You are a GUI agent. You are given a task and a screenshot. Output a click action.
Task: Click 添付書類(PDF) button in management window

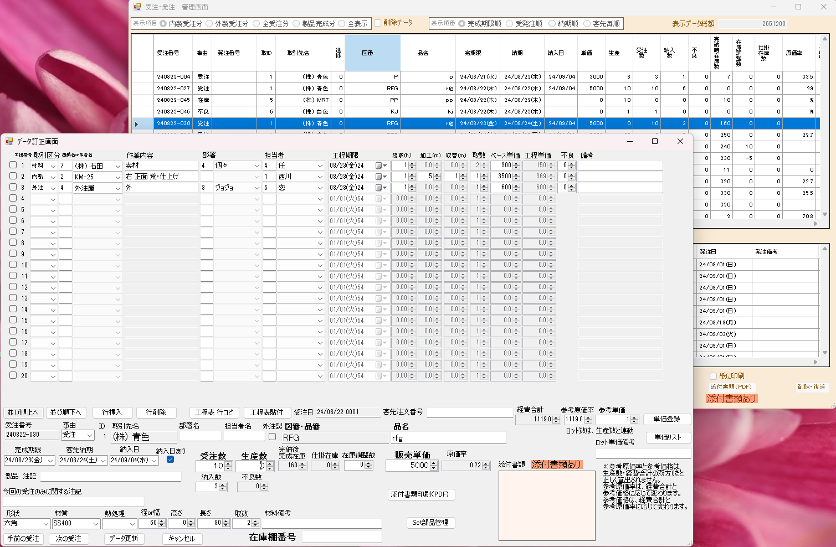(731, 387)
